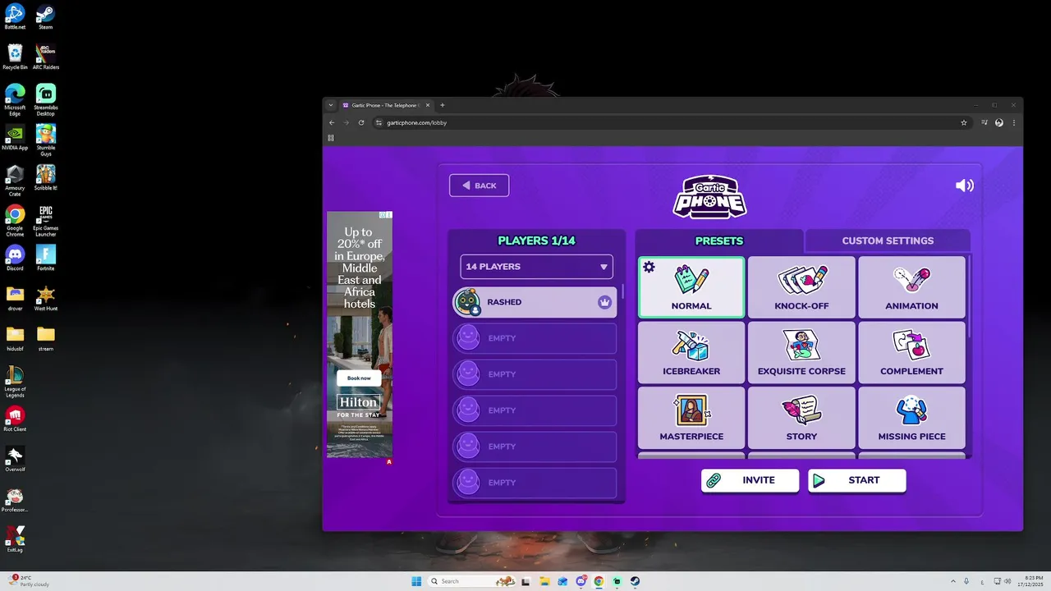
Task: Go back in Chrome browser
Action: pos(332,122)
